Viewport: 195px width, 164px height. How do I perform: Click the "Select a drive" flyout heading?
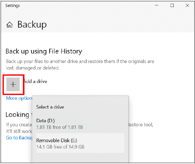(x=50, y=107)
